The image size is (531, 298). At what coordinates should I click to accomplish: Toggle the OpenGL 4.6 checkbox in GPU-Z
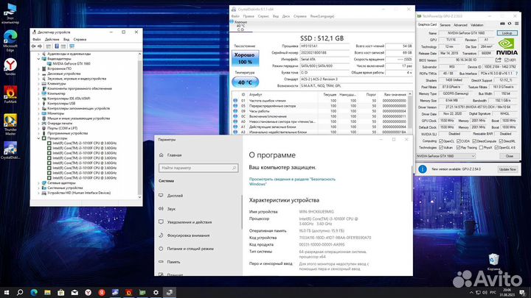point(496,148)
